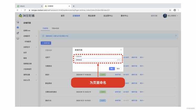The width and height of the screenshot is (196, 110).
Task: Click the page name 测试123 in the table
Action: pos(48,100)
